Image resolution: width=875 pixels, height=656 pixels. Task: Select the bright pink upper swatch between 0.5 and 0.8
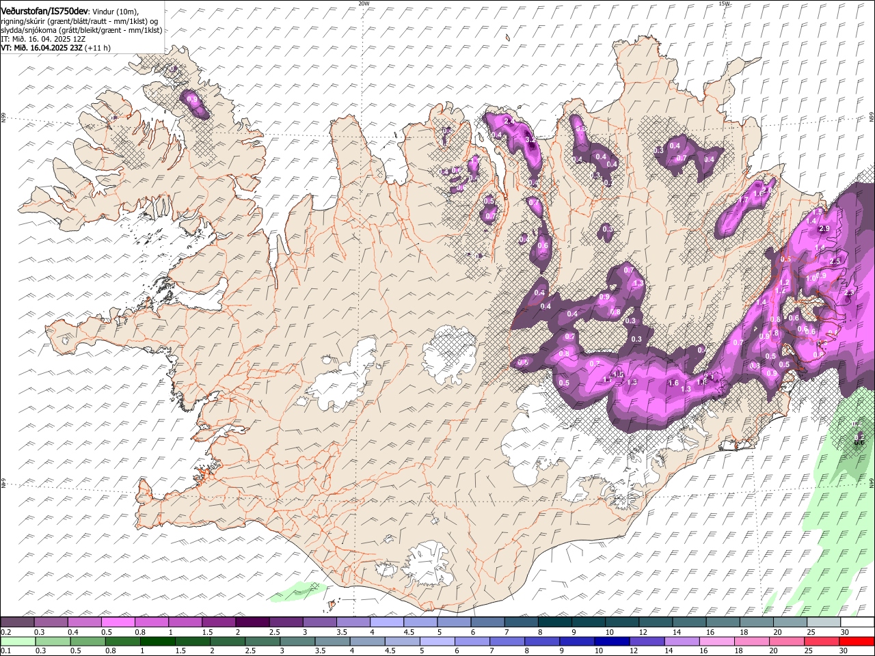click(x=118, y=622)
